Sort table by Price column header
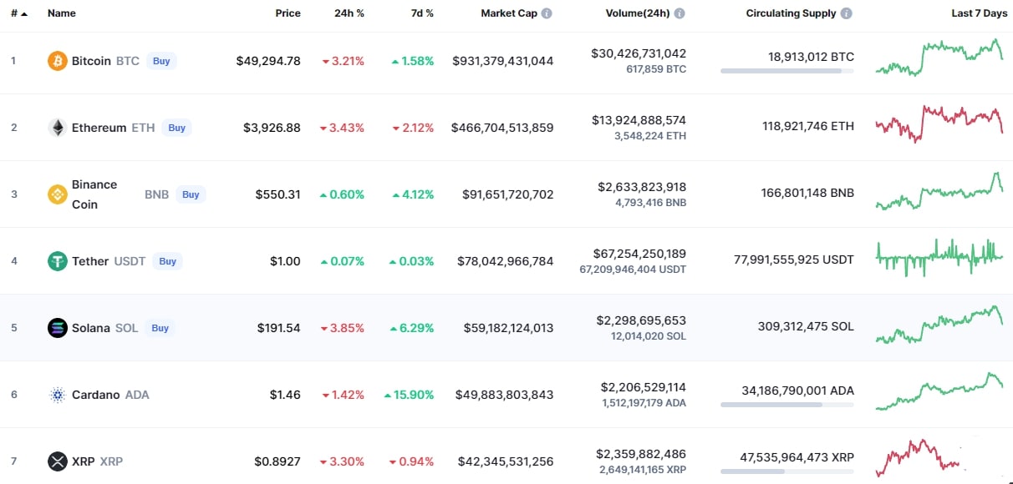Viewport: 1013px width, 484px height. point(288,13)
